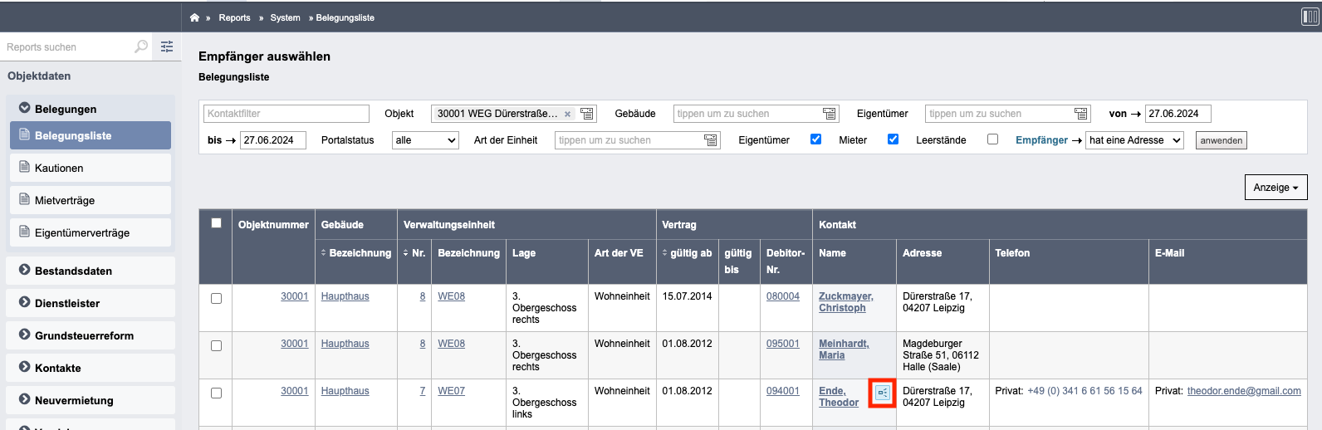
Task: Click the contact card icon next to Ende, Theodor
Action: (882, 393)
